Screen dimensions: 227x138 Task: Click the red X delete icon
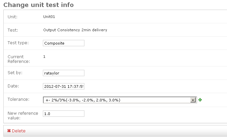(x=9, y=131)
